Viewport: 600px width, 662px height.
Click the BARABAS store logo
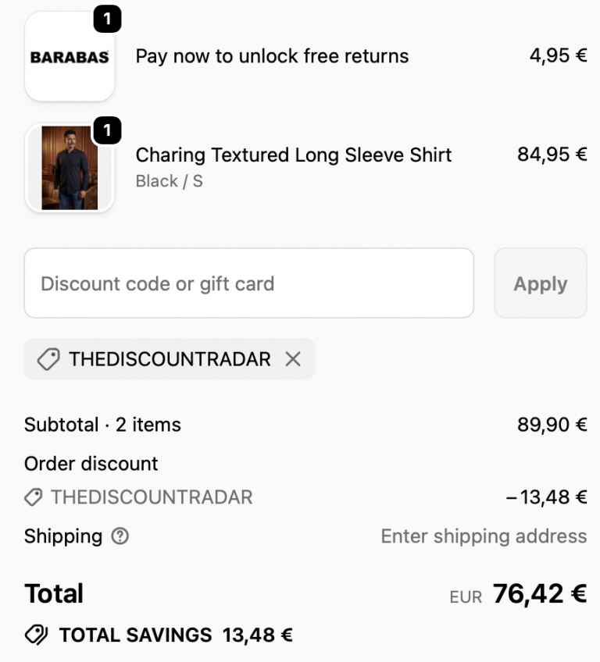(x=70, y=56)
